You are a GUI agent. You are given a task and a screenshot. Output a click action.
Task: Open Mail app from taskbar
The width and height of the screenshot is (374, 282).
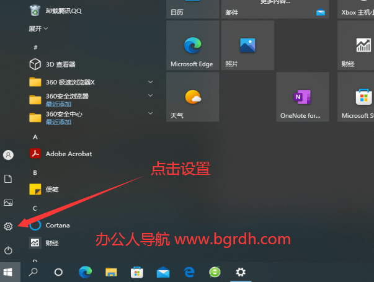coord(163,272)
